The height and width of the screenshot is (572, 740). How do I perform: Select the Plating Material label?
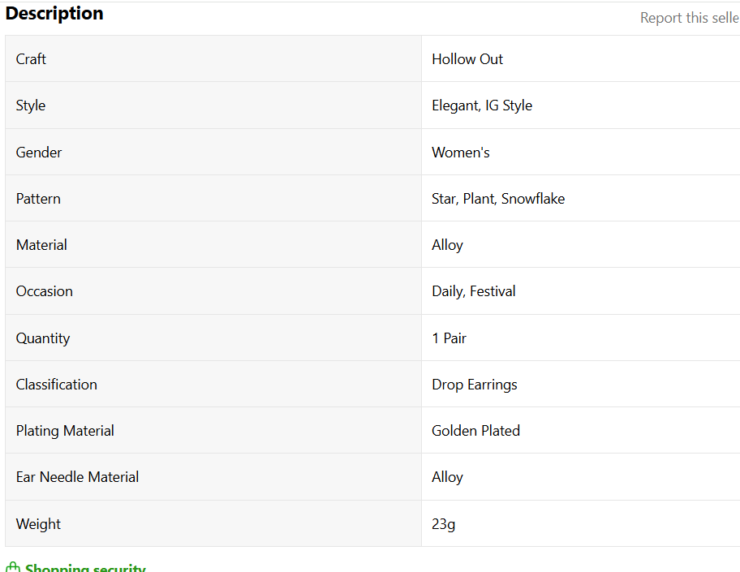click(65, 431)
